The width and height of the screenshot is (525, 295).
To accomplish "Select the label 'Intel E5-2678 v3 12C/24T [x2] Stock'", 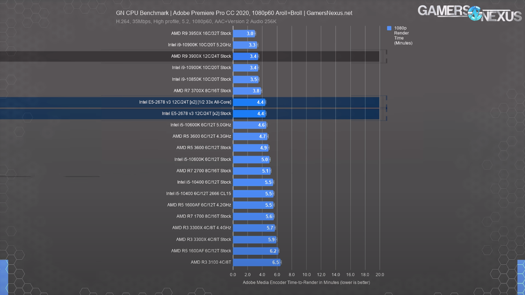I will pos(197,113).
